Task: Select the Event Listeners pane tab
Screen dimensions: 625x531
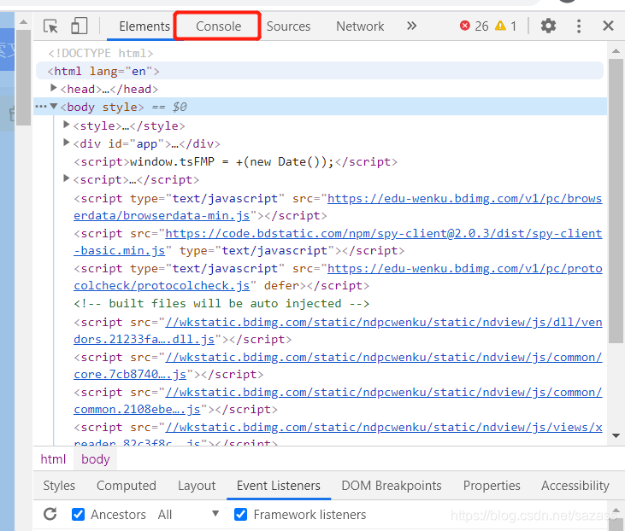Action: [278, 486]
